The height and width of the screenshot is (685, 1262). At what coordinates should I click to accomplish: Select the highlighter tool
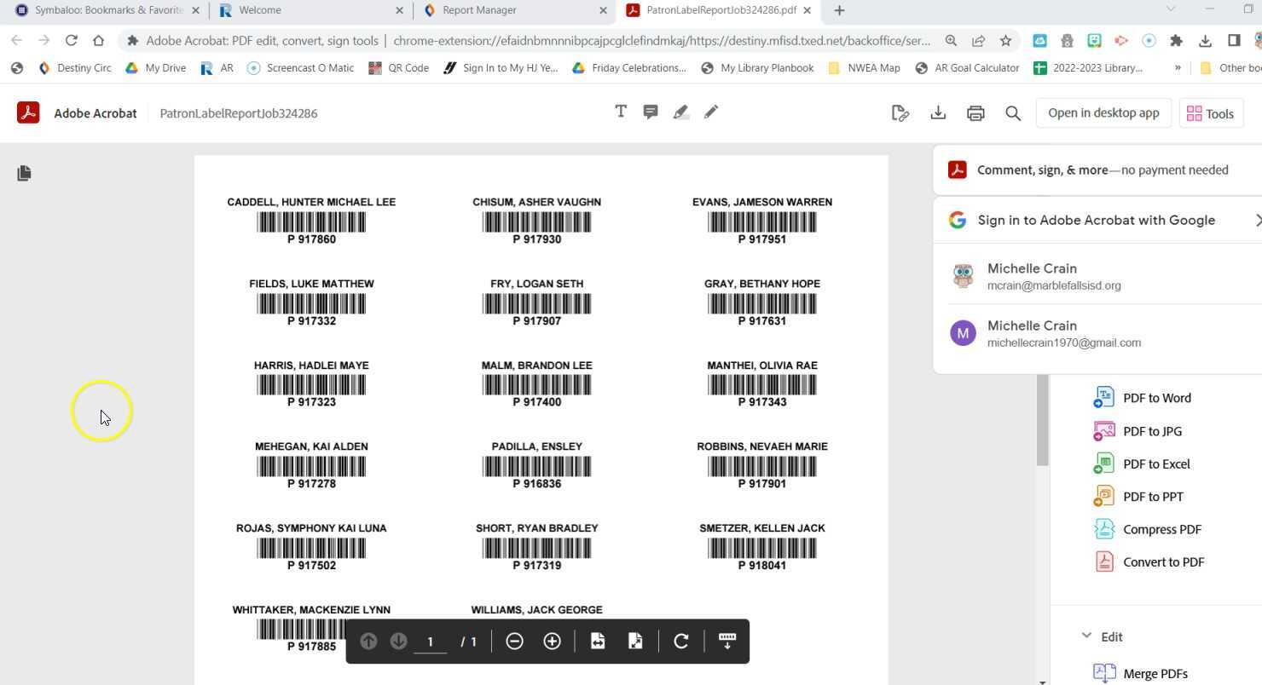click(680, 112)
